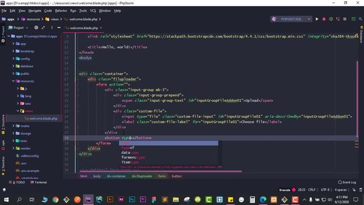Open the Navigate menu
This screenshot has height=205, width=364.
tap(35, 11)
